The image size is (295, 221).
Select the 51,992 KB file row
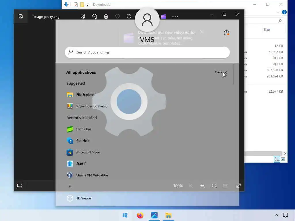click(x=264, y=52)
